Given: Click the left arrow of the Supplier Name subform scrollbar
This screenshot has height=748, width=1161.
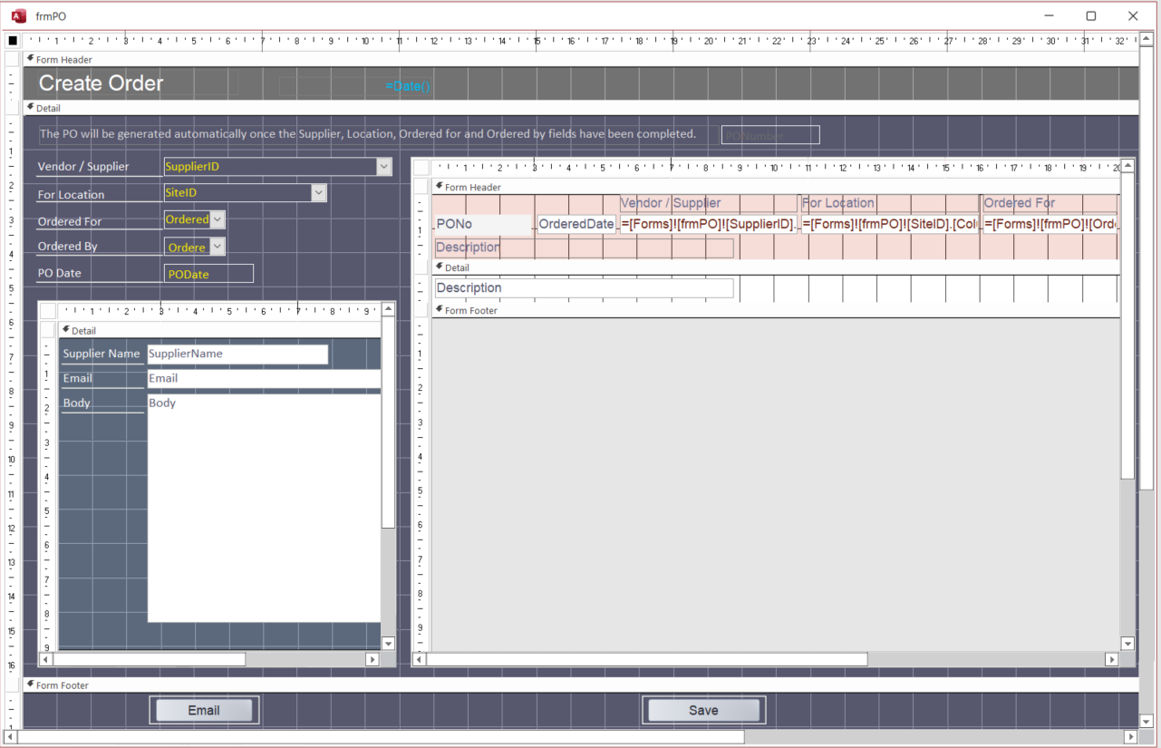Looking at the screenshot, I should click(x=47, y=659).
